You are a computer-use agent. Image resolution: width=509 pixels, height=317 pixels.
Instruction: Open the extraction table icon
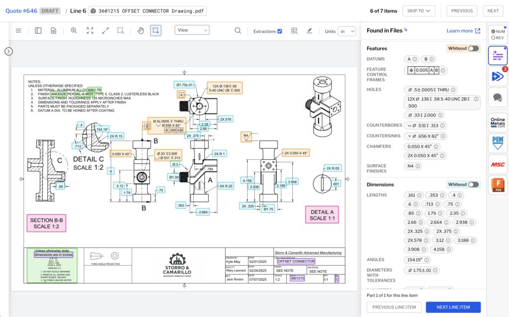click(x=294, y=31)
